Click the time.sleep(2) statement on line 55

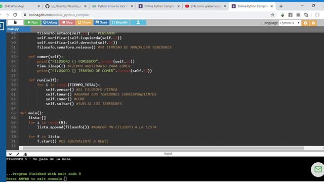[x=51, y=66]
